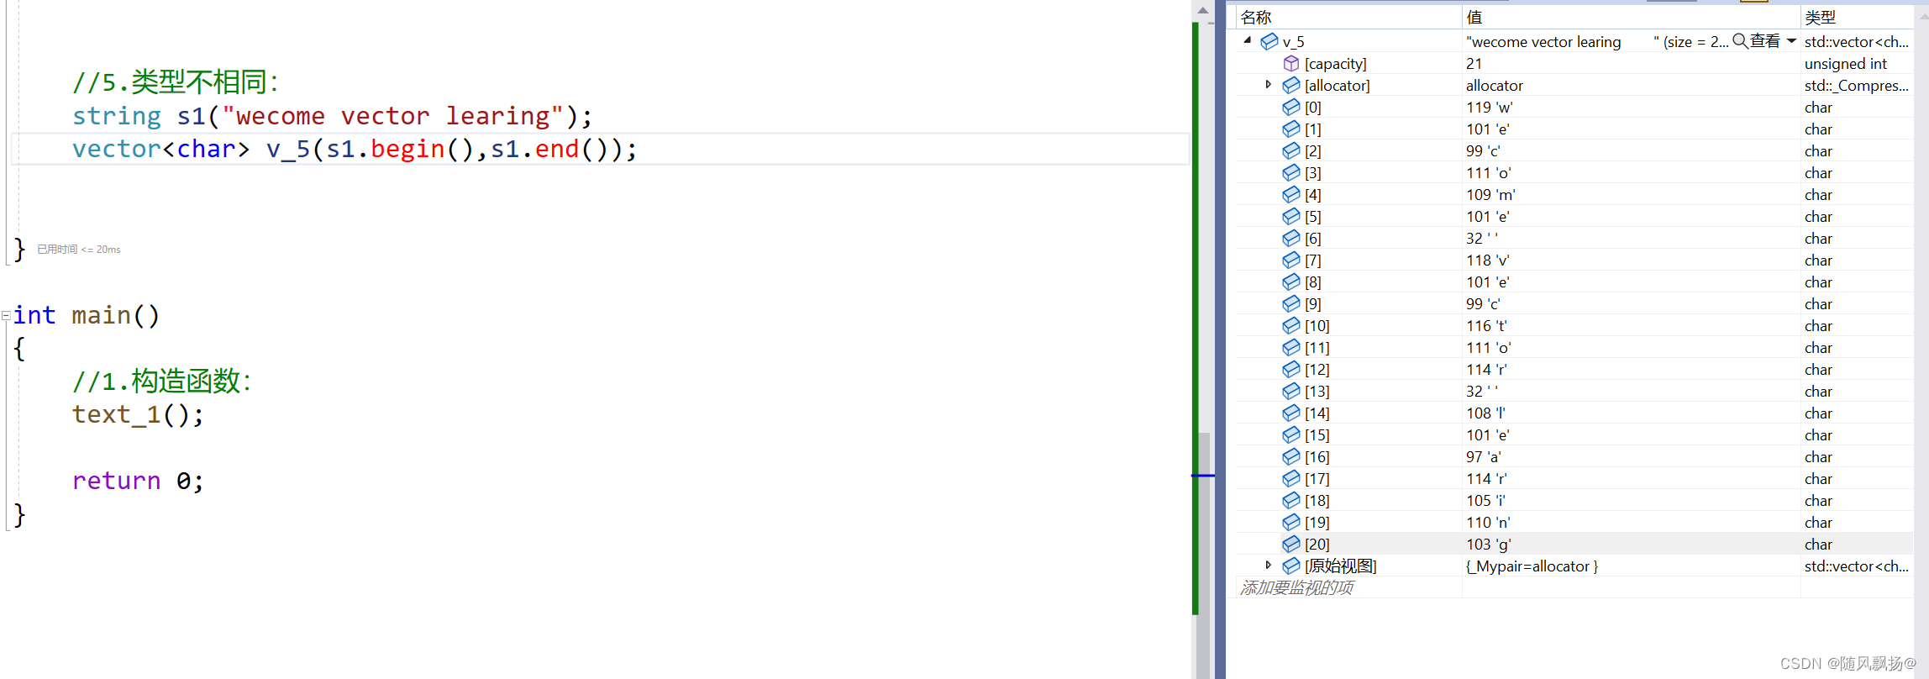Select the icon of element [5]
Viewport: 1929px width, 679px height.
tap(1291, 216)
